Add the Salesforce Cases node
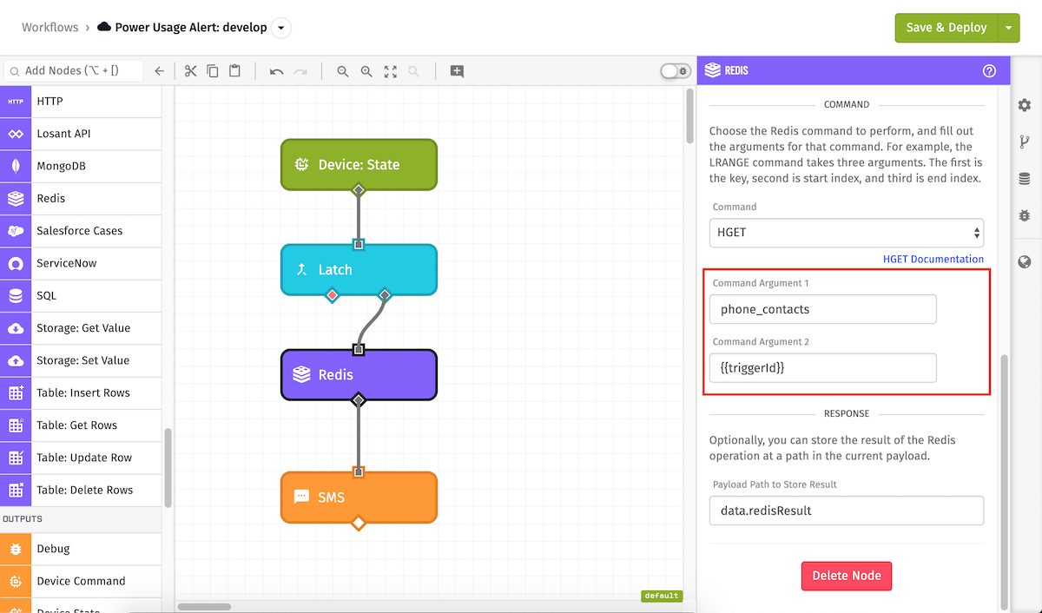The image size is (1042, 613). [x=81, y=231]
